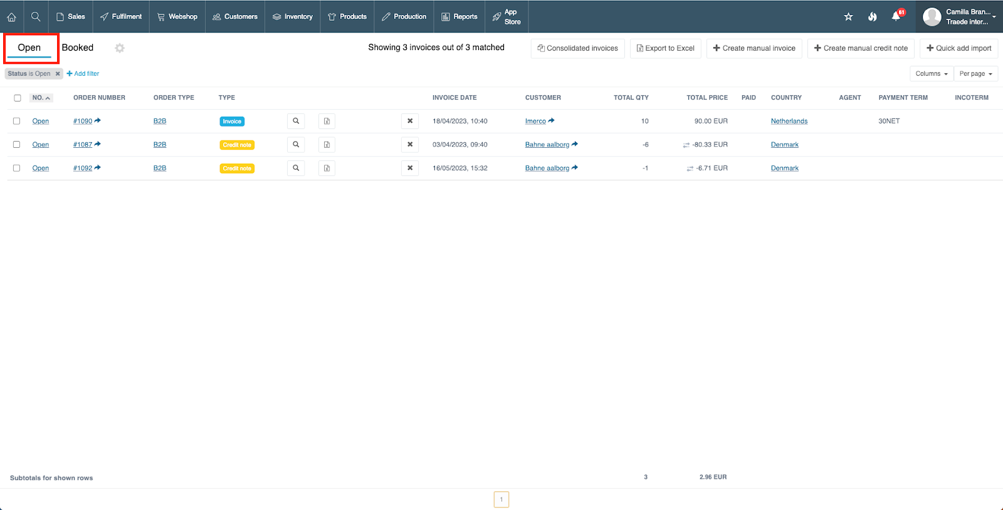1003x510 pixels.
Task: Click the user avatar picture
Action: [932, 17]
